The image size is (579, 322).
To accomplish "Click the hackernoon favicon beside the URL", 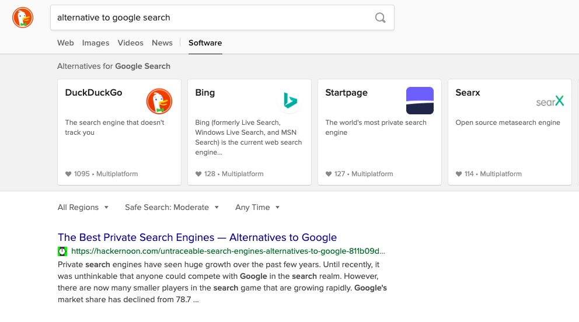I will [62, 251].
